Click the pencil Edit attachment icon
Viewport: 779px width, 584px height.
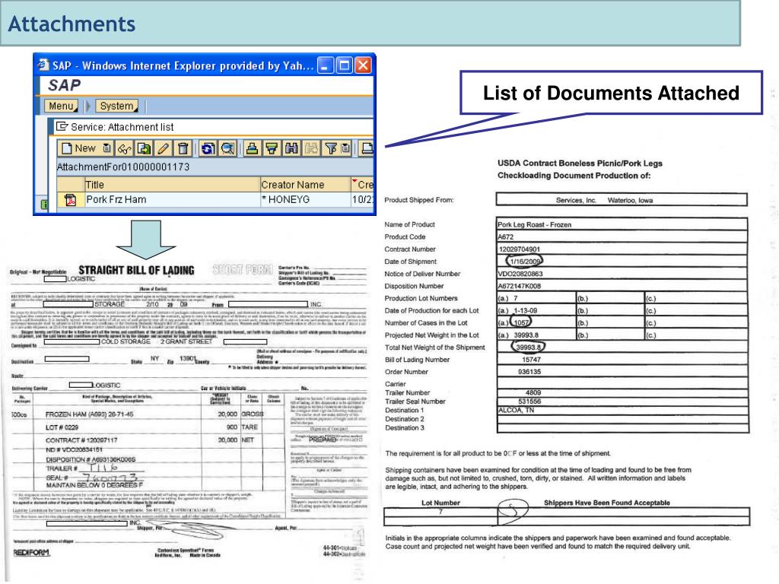tap(164, 148)
